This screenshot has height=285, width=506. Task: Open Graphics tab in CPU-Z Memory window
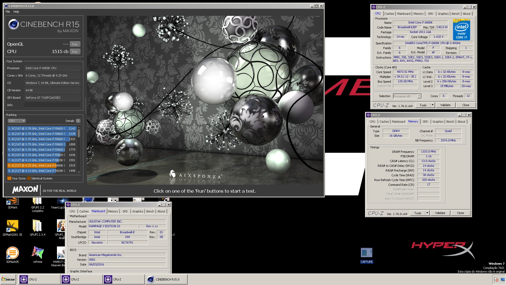coord(438,122)
